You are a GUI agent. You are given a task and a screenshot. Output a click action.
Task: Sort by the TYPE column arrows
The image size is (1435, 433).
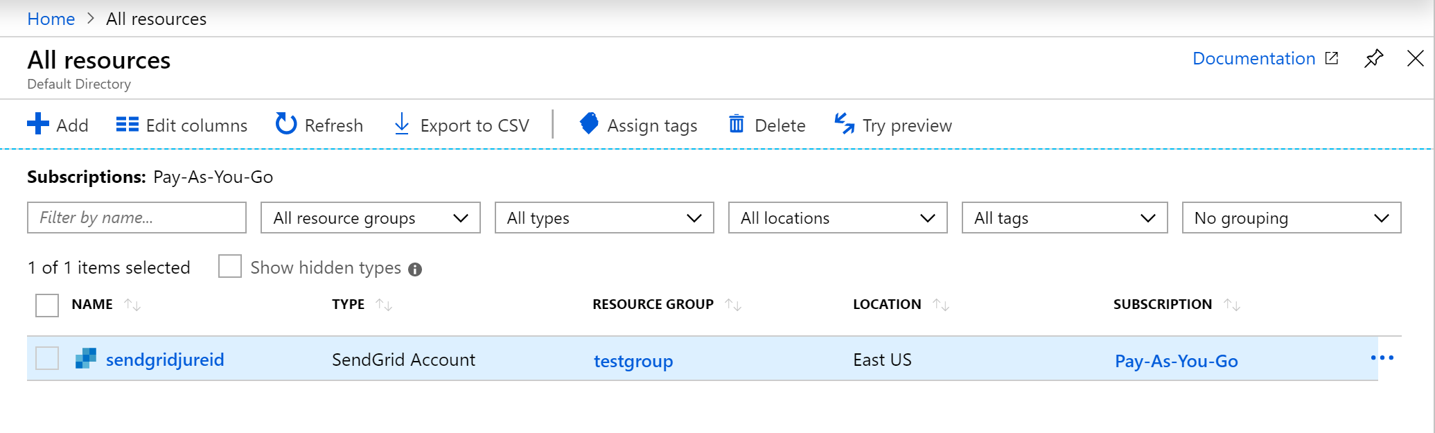[384, 305]
